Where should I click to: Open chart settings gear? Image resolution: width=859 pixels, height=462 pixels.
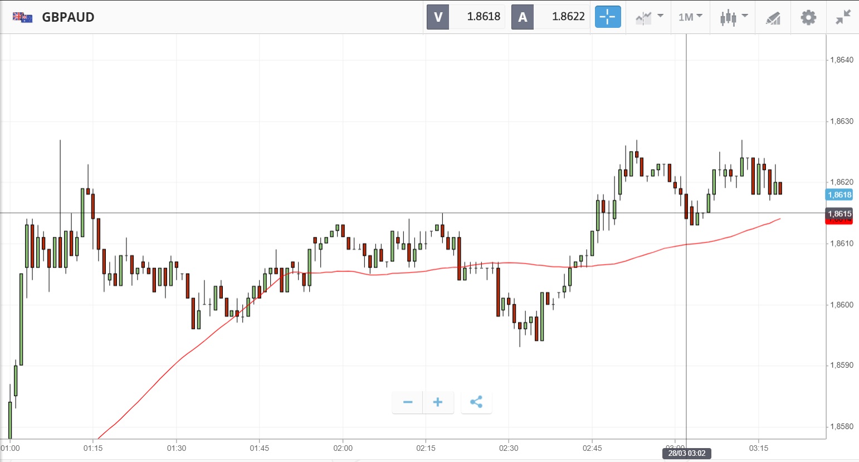tap(808, 17)
